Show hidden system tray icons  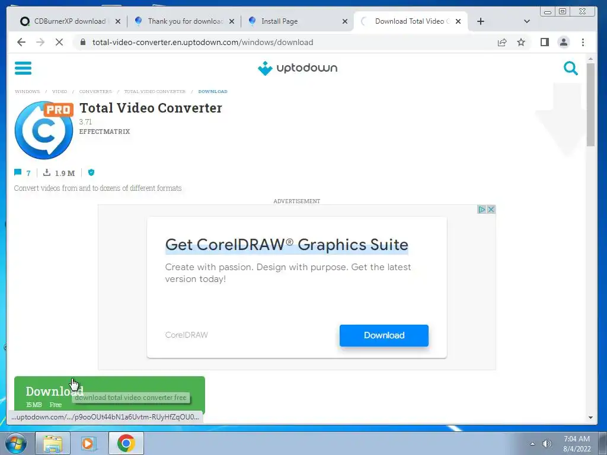tap(532, 444)
